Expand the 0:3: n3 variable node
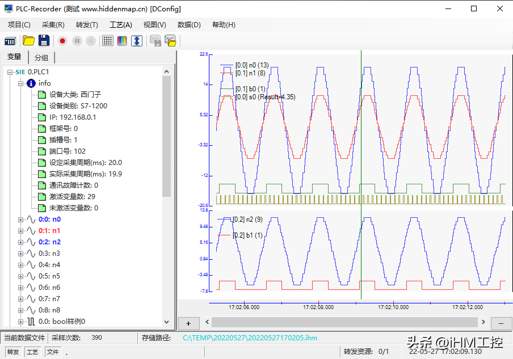The height and width of the screenshot is (359, 513). coord(21,254)
